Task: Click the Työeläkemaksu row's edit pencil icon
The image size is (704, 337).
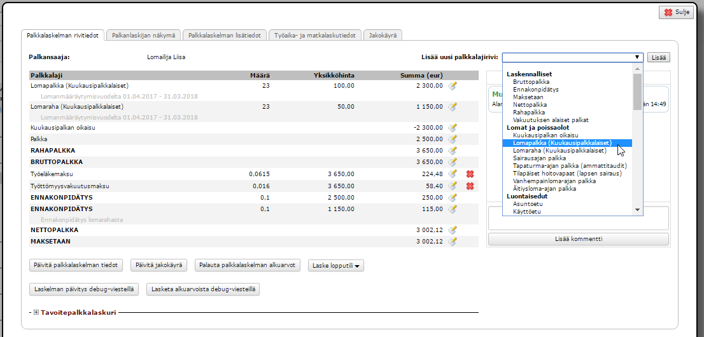Action: pyautogui.click(x=453, y=174)
